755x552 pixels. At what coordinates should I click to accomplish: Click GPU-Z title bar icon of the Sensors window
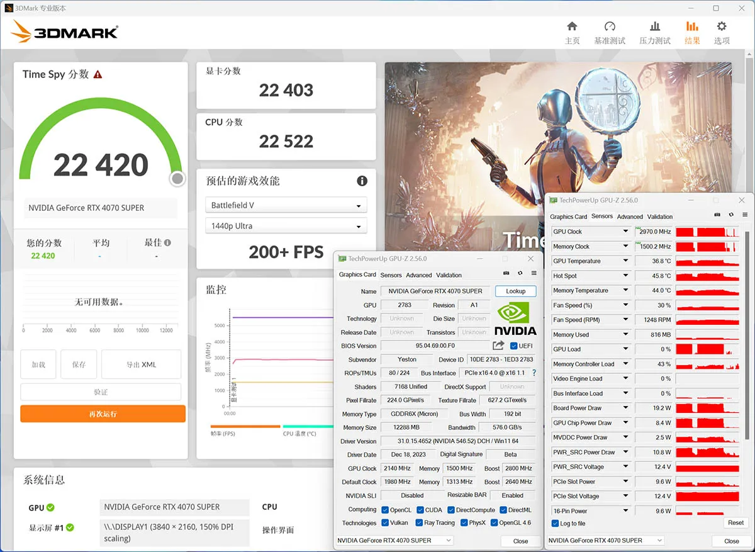[554, 200]
